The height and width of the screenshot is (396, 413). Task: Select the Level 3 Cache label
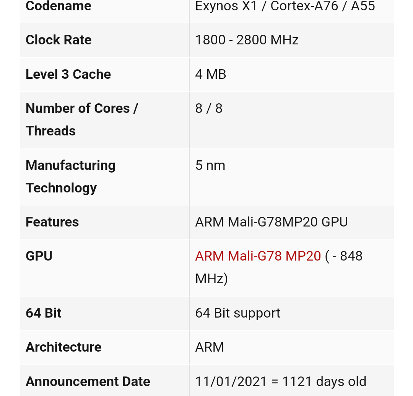coord(68,74)
